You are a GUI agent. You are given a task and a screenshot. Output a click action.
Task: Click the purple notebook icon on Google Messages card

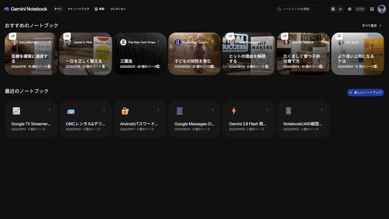click(x=180, y=111)
